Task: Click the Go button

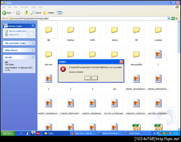Action: coord(175,18)
